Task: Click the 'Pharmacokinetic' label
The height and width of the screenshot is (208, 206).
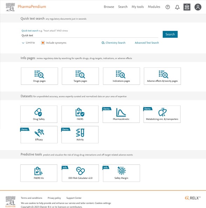Action: pyautogui.click(x=121, y=119)
